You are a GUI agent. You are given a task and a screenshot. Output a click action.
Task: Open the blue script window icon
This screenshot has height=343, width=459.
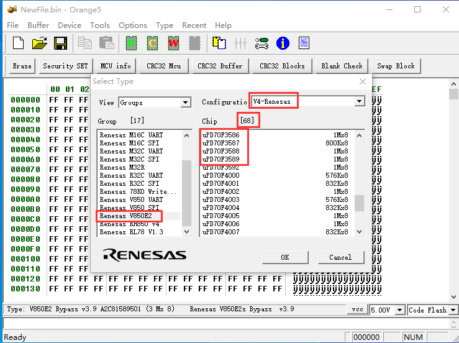(x=304, y=43)
